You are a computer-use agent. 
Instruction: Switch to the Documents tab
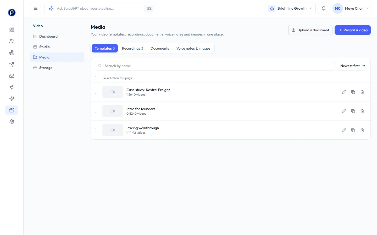[x=160, y=48]
